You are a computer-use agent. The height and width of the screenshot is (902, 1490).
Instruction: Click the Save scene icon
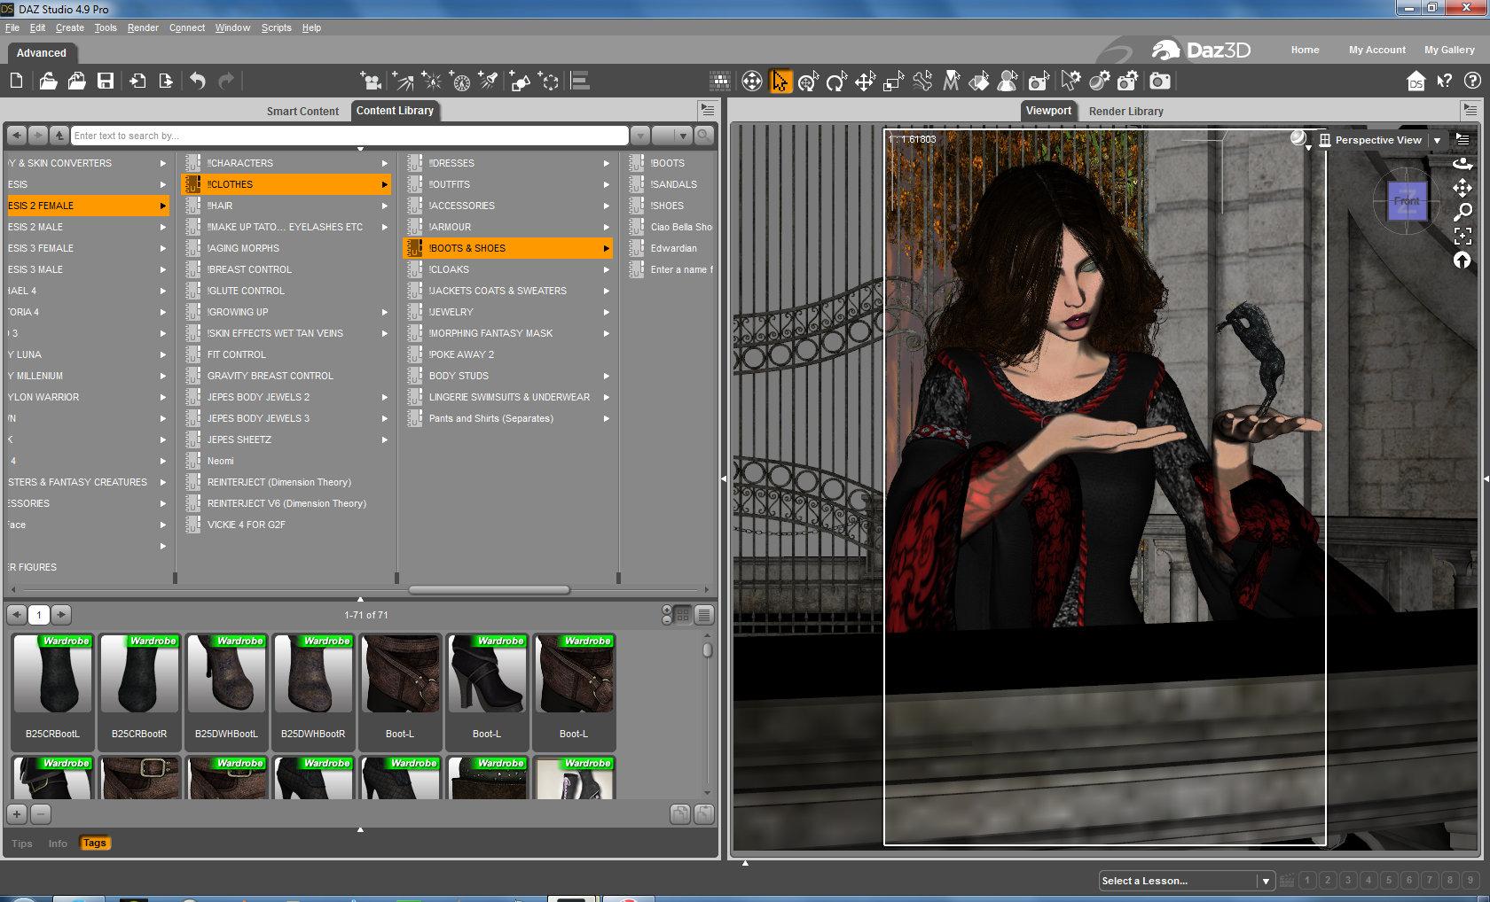pyautogui.click(x=106, y=82)
